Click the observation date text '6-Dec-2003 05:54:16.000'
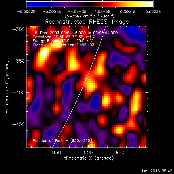This screenshot has width=174, height=174. [x=60, y=33]
